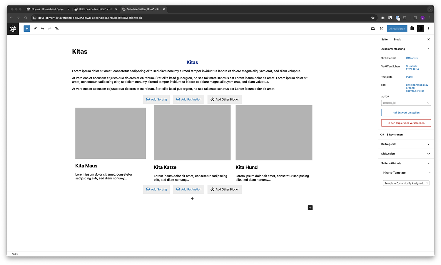Close the settings sidebar
441x265 pixels.
(x=428, y=39)
